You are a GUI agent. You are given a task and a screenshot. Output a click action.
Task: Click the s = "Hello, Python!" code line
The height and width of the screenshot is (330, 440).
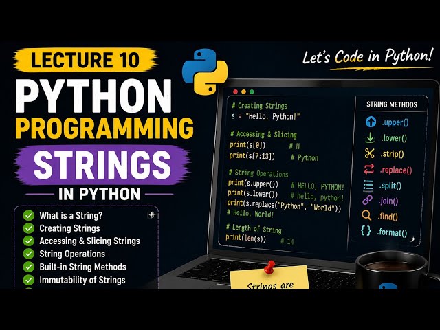click(x=265, y=116)
